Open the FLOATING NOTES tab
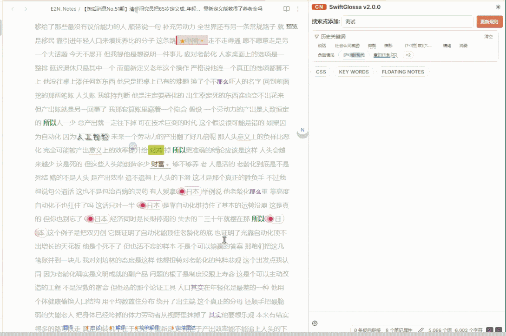506x336 pixels. [x=403, y=72]
